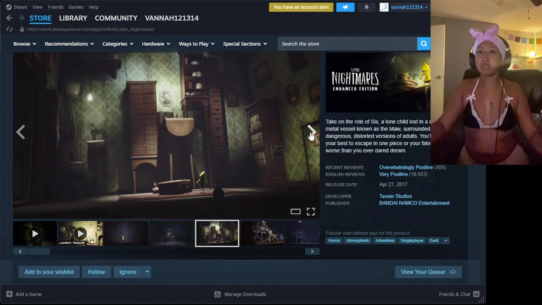Open the Games menu
Screen dimensions: 542x305
tap(76, 7)
